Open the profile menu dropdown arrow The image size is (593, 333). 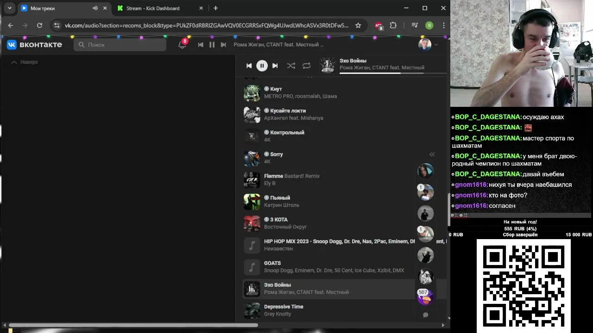[x=436, y=45]
